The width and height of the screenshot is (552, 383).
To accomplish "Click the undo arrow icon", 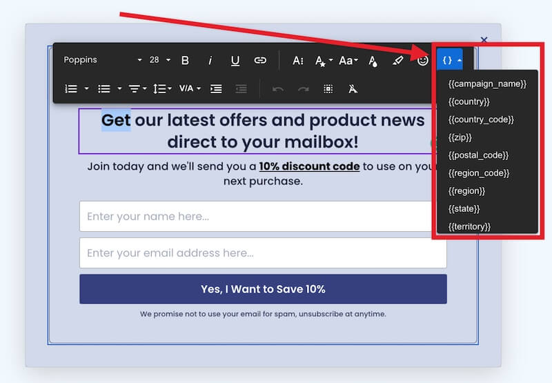I will [x=278, y=89].
